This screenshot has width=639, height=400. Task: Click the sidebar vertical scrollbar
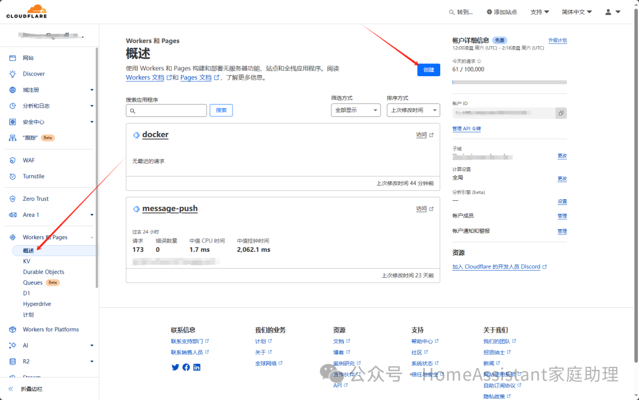[97, 168]
